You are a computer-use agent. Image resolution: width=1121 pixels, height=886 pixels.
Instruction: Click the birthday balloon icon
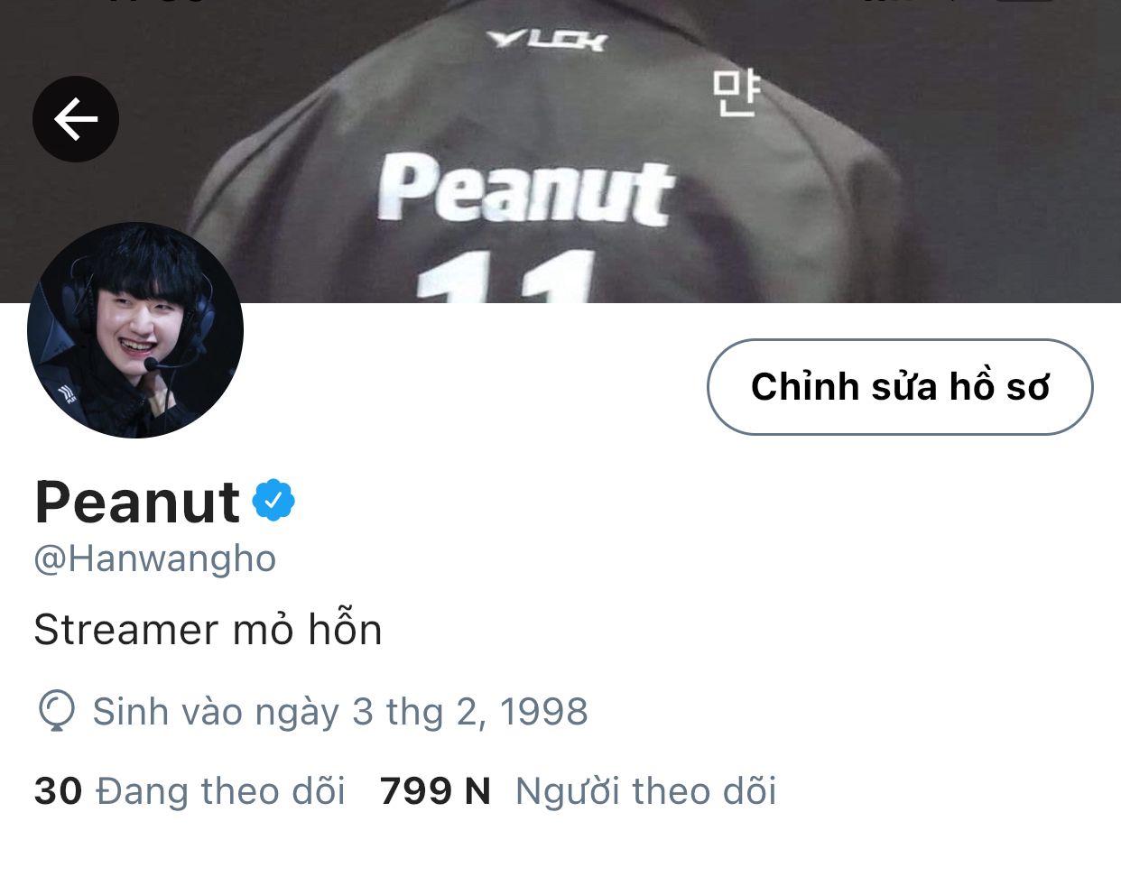pos(56,711)
